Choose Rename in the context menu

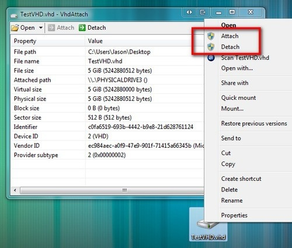pyautogui.click(x=232, y=201)
